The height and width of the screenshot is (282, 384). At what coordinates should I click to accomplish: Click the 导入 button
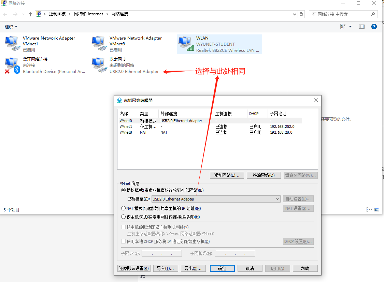pos(166,268)
